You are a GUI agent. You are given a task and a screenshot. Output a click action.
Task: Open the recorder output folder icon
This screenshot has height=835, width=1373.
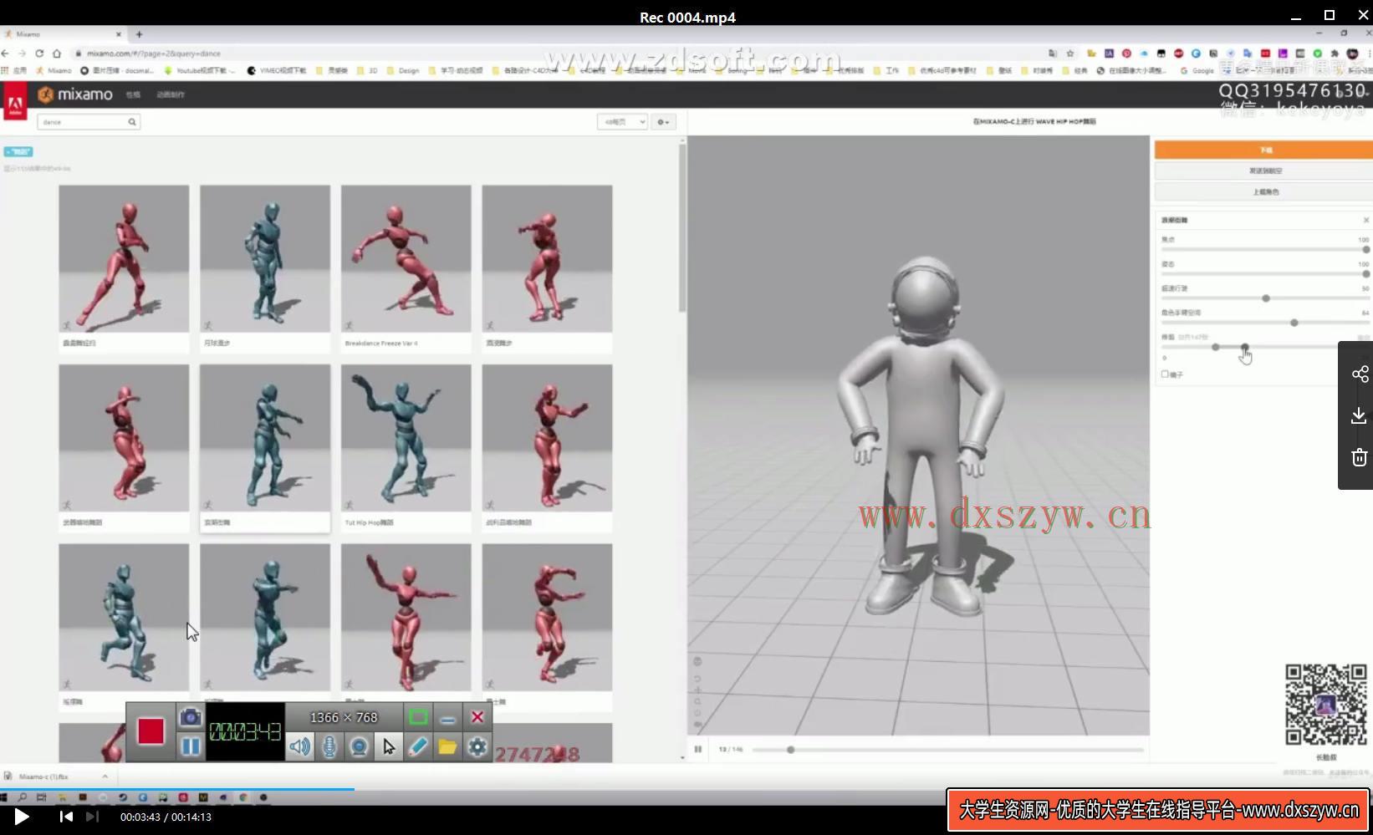point(447,746)
